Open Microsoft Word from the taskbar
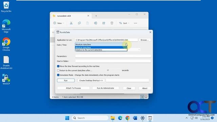This screenshot has width=217, height=122. coord(135,118)
